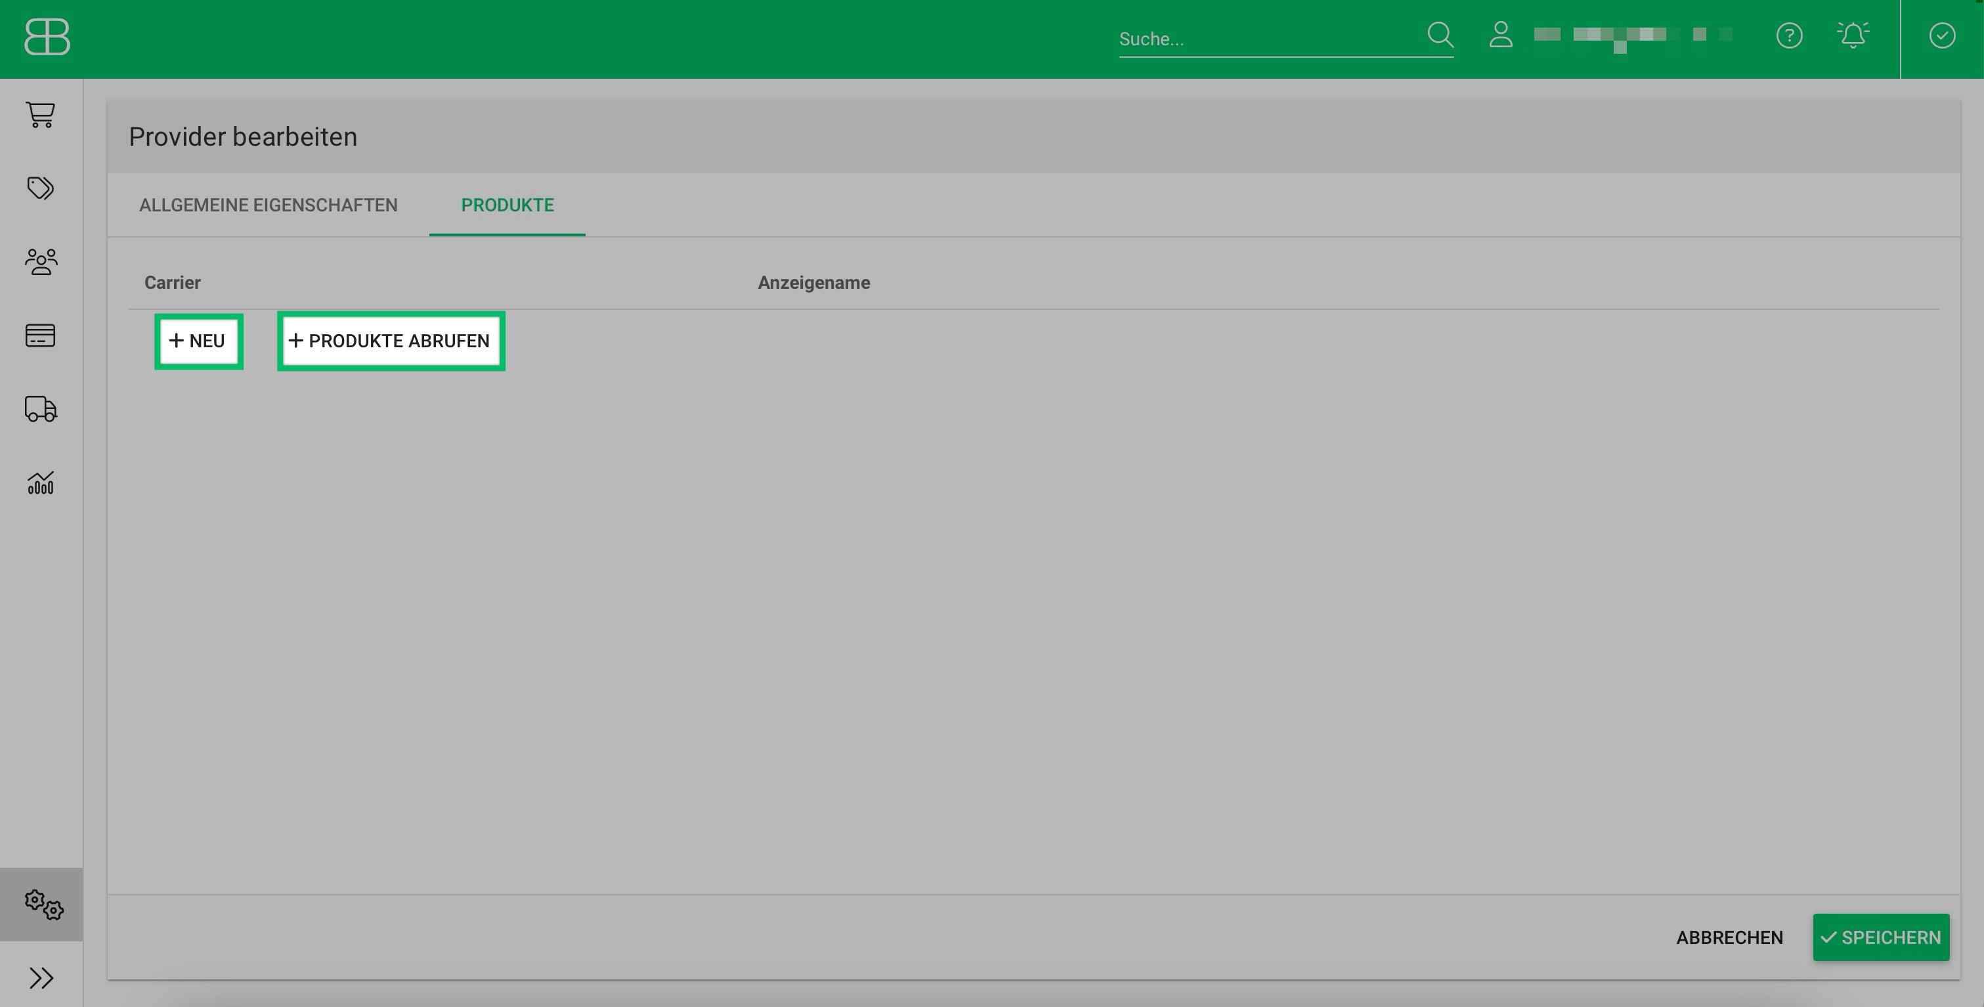
Task: Expand the sidebar with double chevron
Action: coord(40,977)
